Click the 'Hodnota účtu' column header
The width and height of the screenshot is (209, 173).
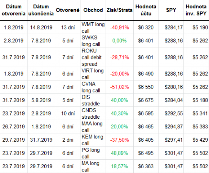pyautogui.click(x=146, y=10)
